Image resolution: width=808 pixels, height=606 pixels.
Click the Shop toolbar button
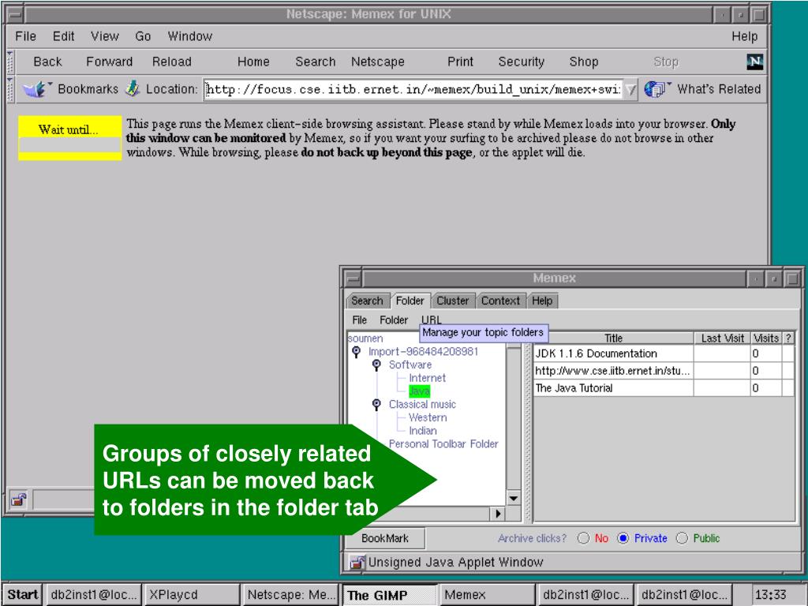click(x=584, y=62)
